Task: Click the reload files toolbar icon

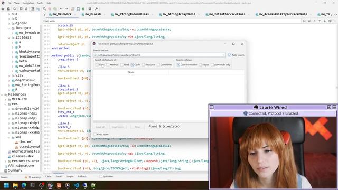Action: [14, 9]
